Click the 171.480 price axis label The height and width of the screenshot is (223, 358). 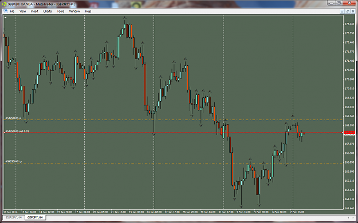[x=349, y=61]
